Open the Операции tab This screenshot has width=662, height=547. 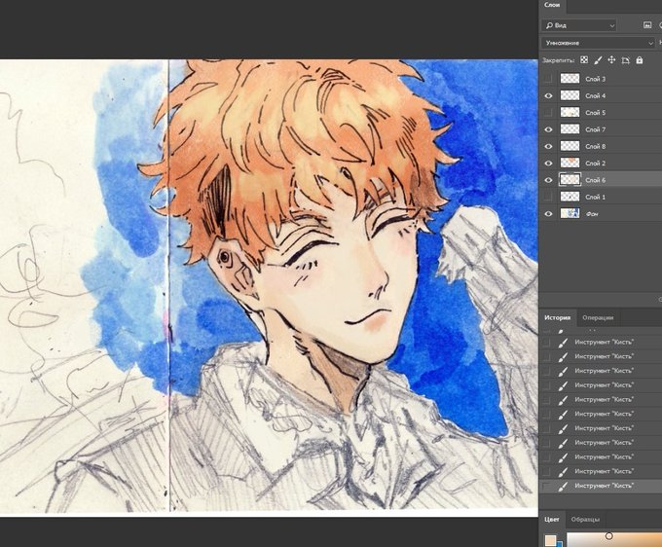pos(598,318)
